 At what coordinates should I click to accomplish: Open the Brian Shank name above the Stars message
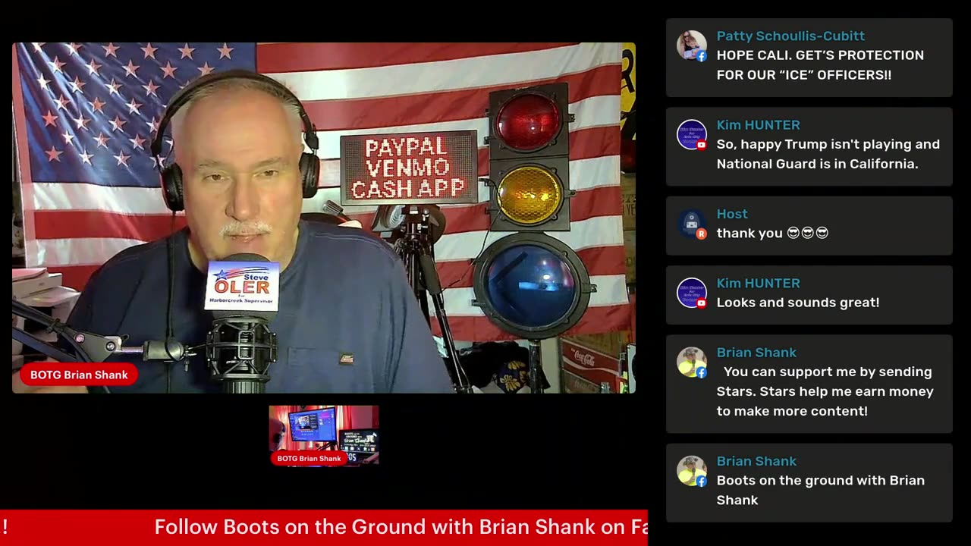click(x=756, y=353)
